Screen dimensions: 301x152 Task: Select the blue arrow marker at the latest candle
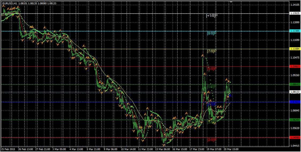pyautogui.click(x=230, y=95)
